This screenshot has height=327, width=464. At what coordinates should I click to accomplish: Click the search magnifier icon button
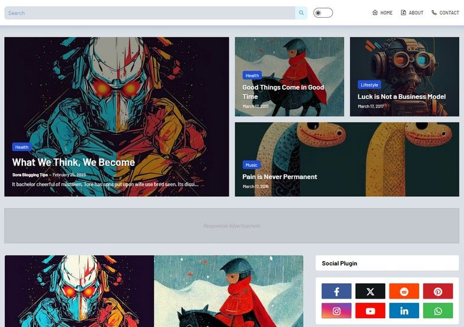coord(301,13)
